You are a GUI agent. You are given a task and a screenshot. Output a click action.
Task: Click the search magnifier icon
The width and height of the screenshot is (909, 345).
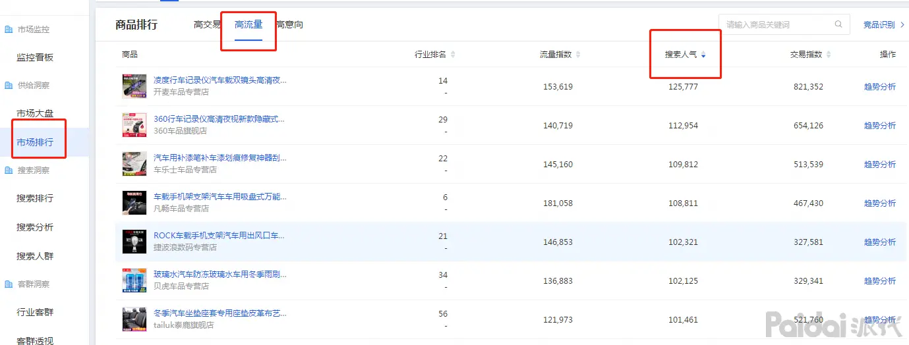838,24
